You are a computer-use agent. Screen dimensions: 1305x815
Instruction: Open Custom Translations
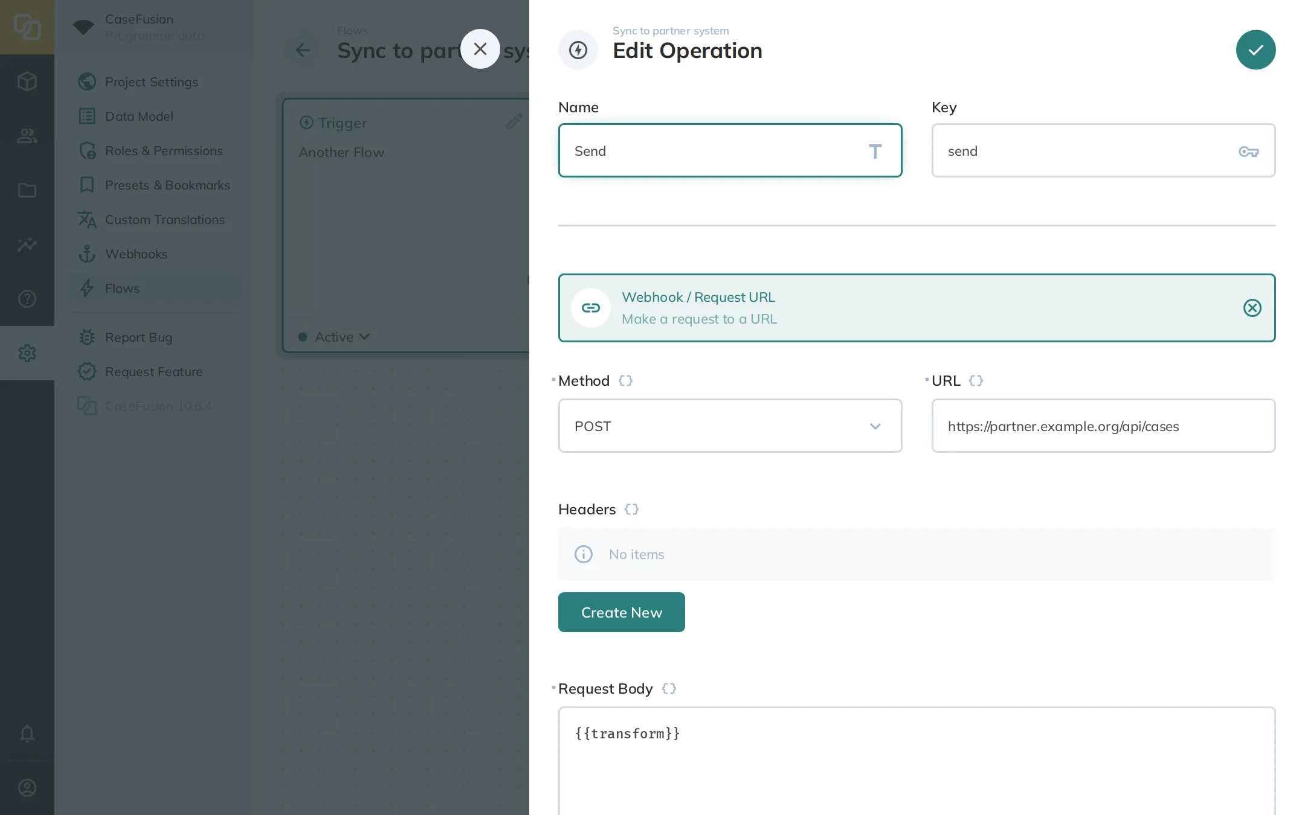point(154,219)
